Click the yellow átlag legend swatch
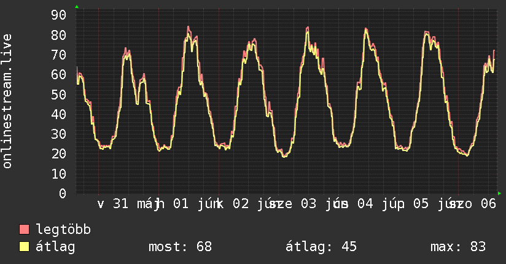Image resolution: width=506 pixels, height=264 pixels. tap(24, 247)
